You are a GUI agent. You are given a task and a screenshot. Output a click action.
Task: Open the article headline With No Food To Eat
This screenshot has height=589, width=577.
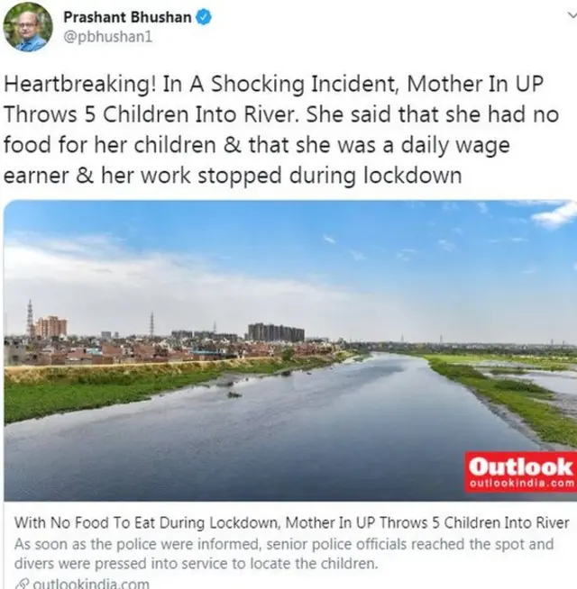click(x=291, y=522)
